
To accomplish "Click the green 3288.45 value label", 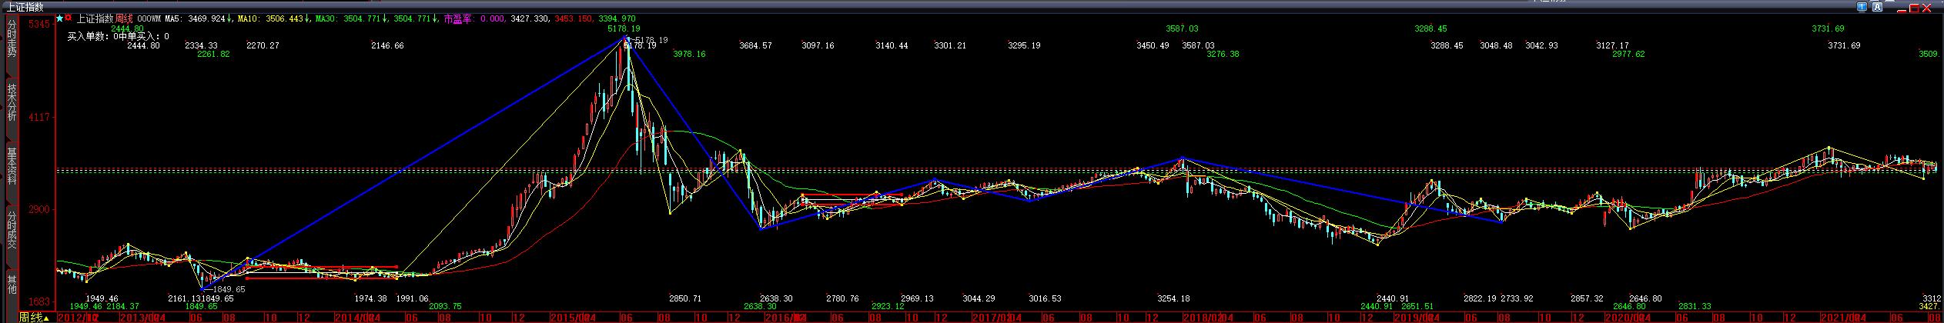I will click(1430, 28).
